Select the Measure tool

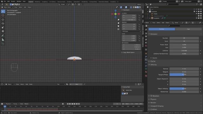[x=3, y=40]
